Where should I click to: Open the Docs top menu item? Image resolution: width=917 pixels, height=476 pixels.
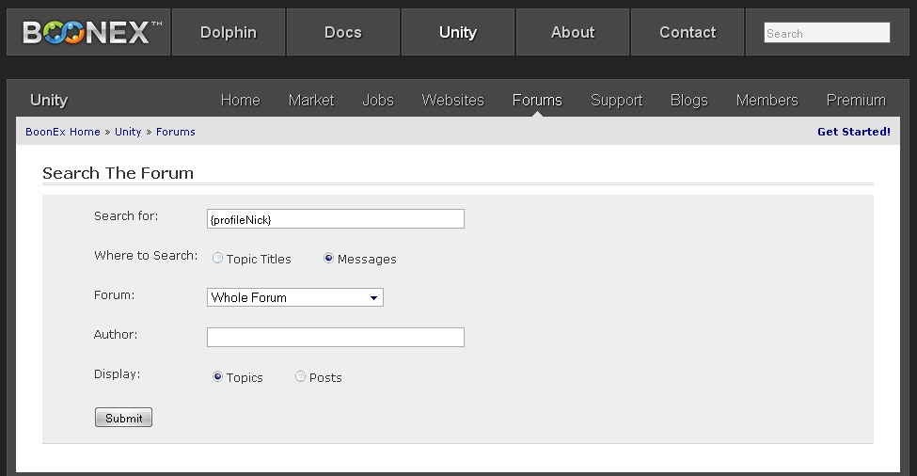click(x=343, y=33)
